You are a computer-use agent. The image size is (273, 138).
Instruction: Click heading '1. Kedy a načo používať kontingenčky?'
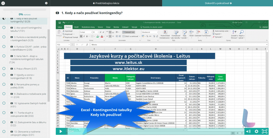(x=92, y=13)
